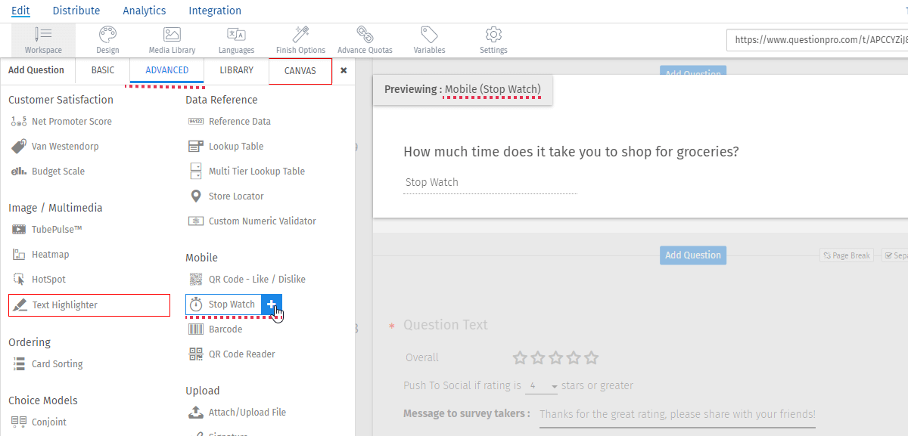Open the Analytics menu
The height and width of the screenshot is (436, 908).
click(x=144, y=11)
